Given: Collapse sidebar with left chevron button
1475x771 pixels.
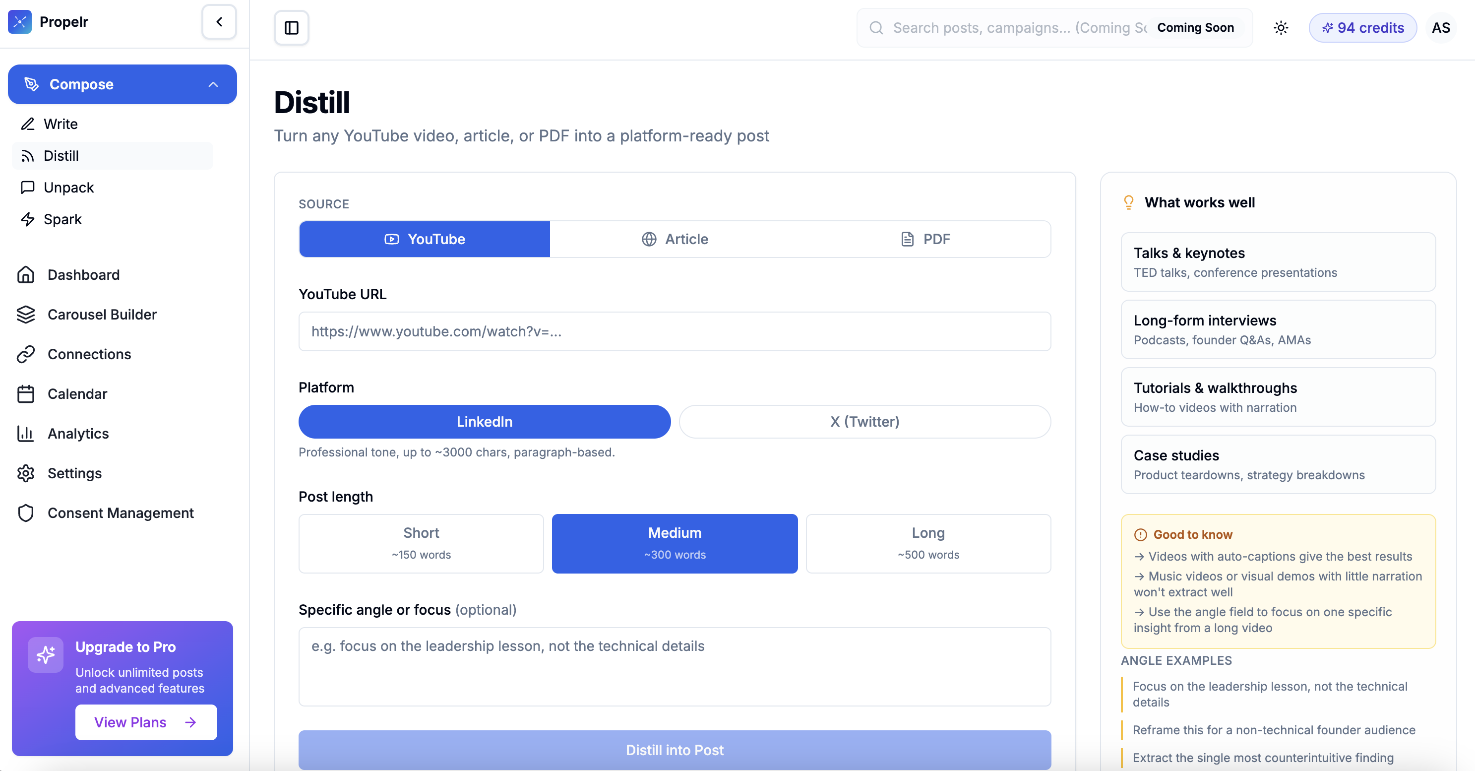Looking at the screenshot, I should click(219, 22).
